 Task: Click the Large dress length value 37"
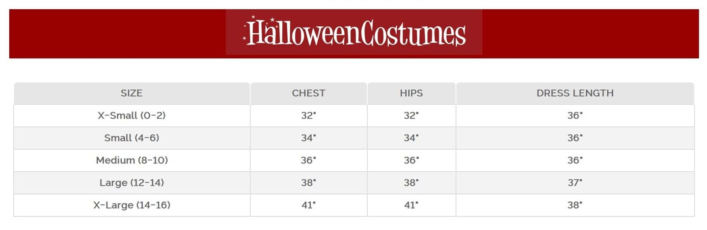[575, 183]
